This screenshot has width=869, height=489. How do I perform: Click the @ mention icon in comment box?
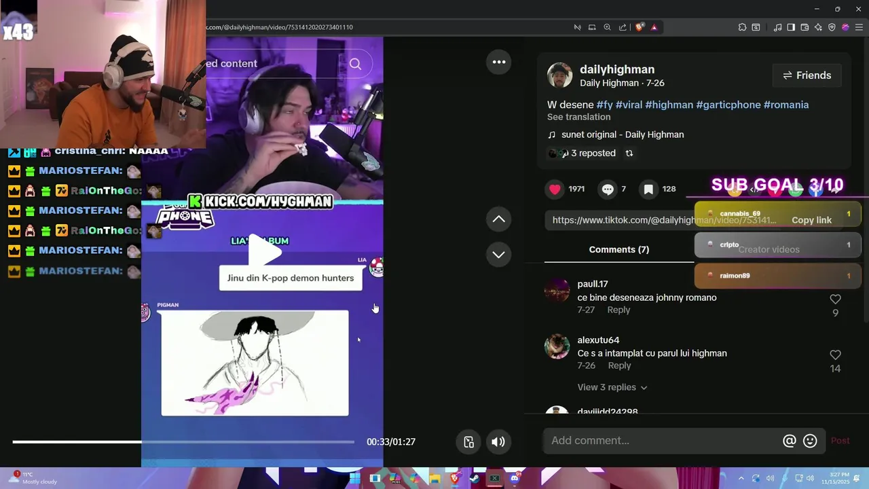[789, 441]
